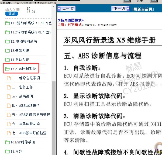Click the document icon beside 七、ABS警告灯的检查
The width and height of the screenshot is (162, 155).
click(x=9, y=133)
